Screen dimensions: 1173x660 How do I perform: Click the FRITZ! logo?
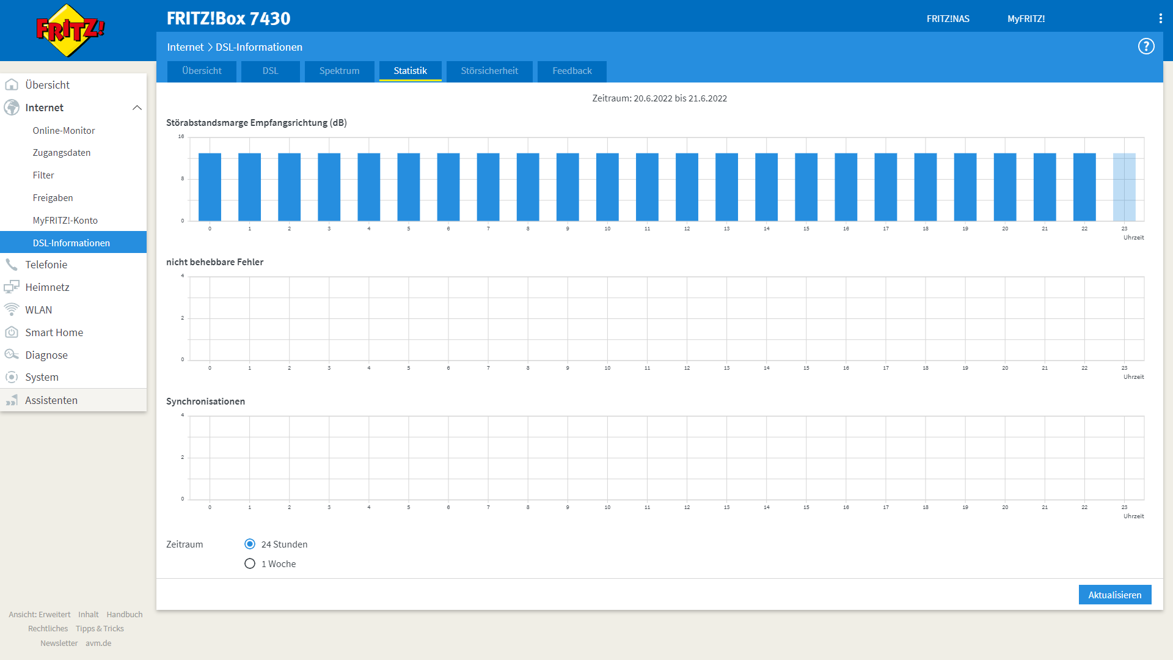click(x=70, y=30)
